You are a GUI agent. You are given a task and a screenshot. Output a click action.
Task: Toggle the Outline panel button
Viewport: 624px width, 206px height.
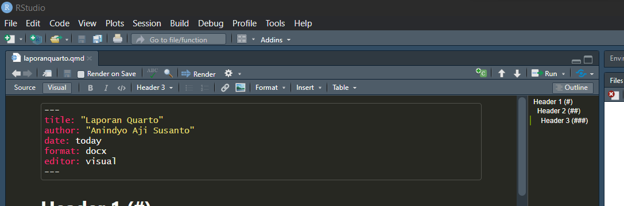[573, 88]
